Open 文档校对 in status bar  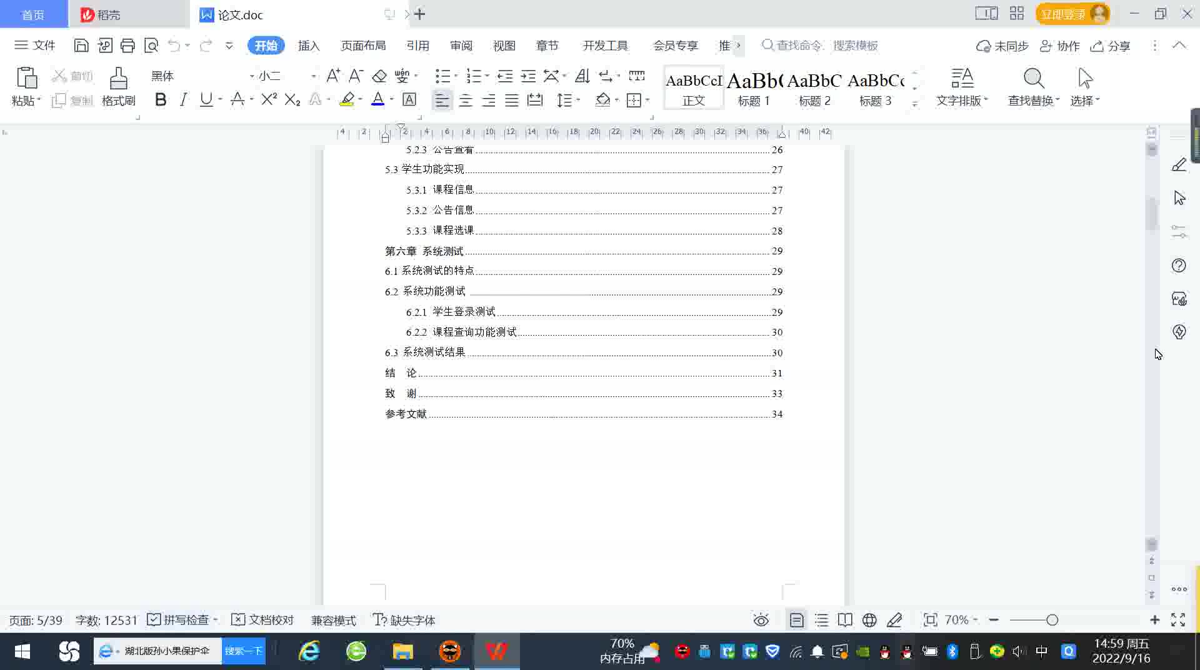(x=262, y=620)
